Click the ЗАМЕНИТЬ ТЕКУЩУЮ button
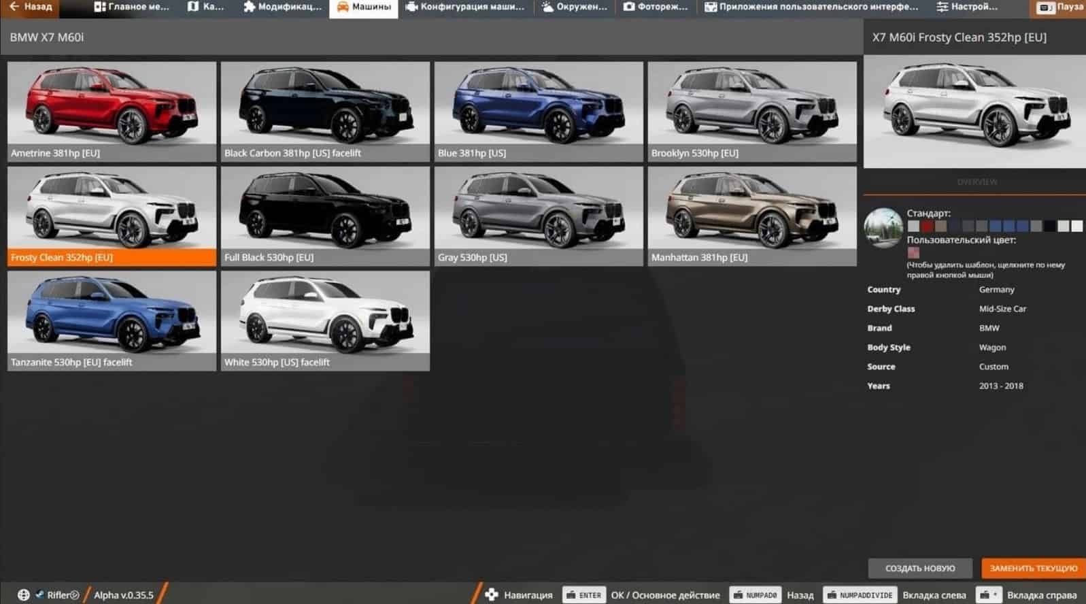 coord(1032,568)
